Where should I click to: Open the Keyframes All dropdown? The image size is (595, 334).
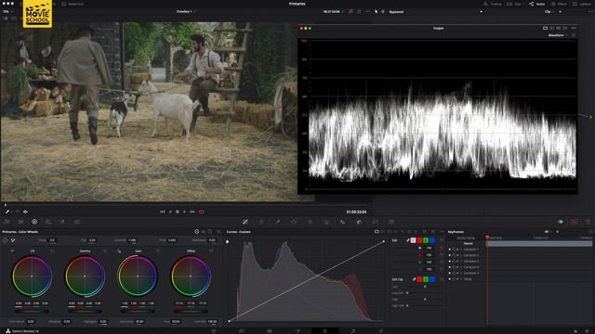(x=549, y=232)
